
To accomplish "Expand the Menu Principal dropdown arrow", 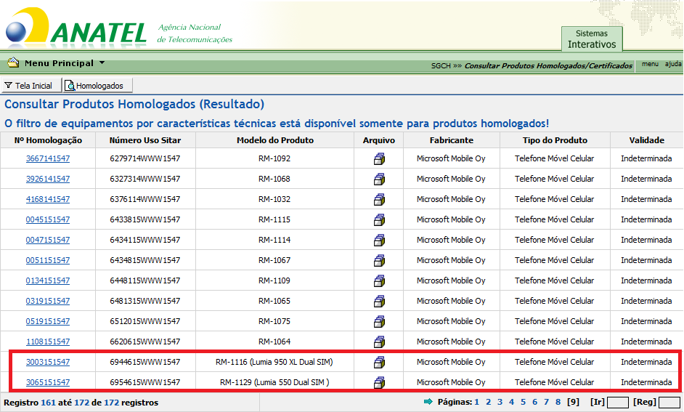I will point(102,62).
